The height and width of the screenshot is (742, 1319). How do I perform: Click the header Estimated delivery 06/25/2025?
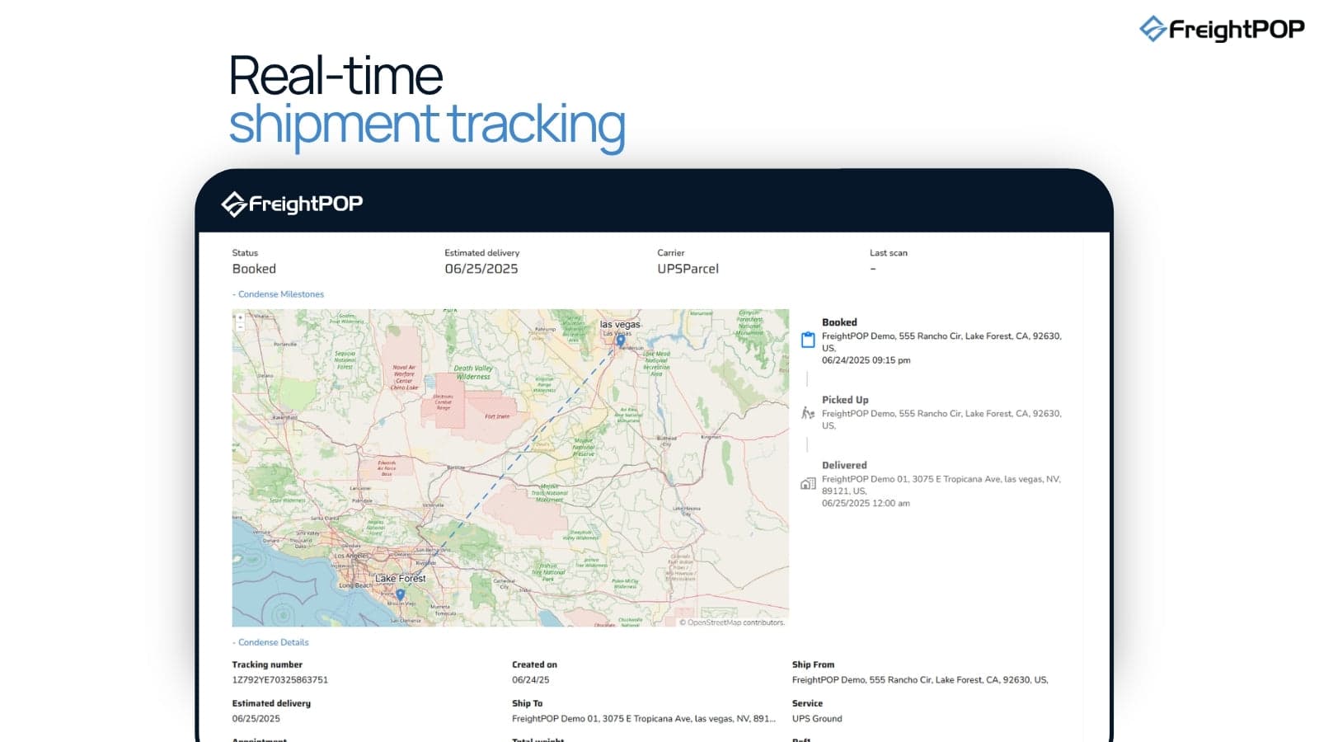coord(481,269)
